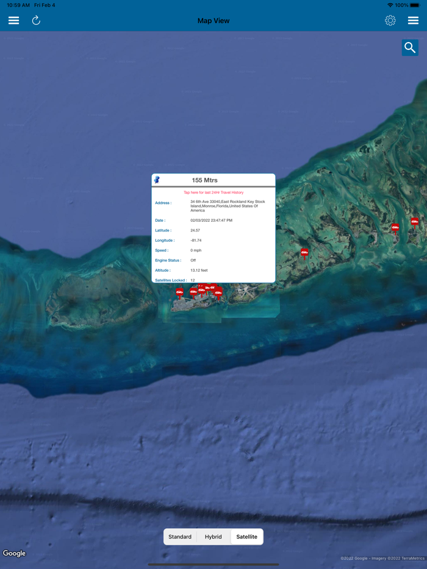Open settings via the gear icon

(390, 20)
